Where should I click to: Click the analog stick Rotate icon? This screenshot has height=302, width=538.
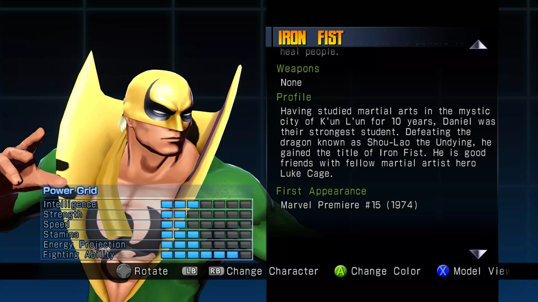(x=124, y=271)
